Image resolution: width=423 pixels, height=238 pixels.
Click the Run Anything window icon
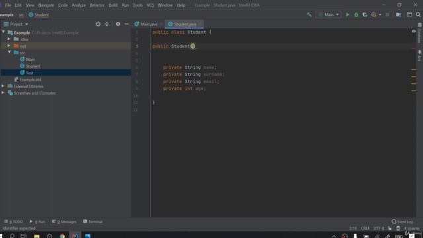click(409, 15)
